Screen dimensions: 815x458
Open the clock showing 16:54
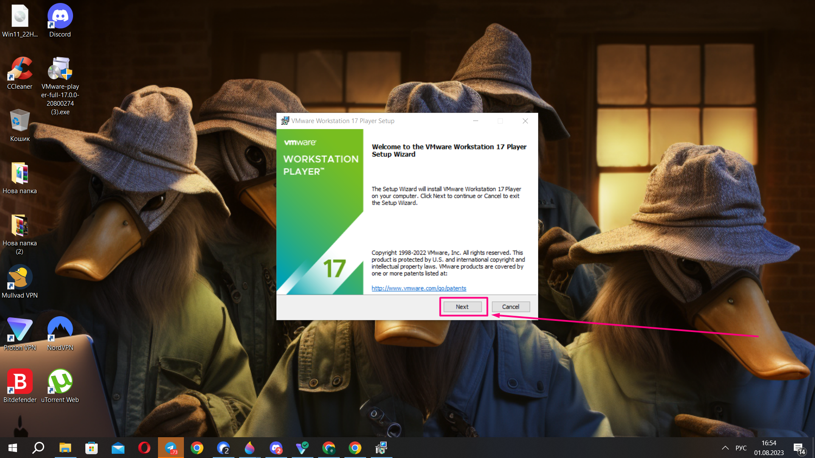coord(769,448)
